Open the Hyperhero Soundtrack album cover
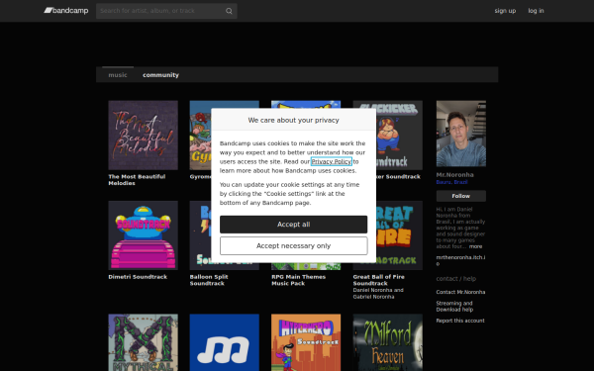 pos(306,342)
